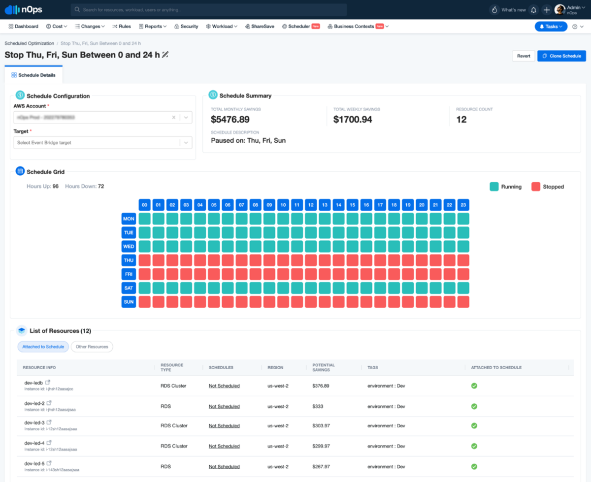Toggle MON hour 00 cell
Viewport: 591px width, 482px height.
(x=144, y=219)
